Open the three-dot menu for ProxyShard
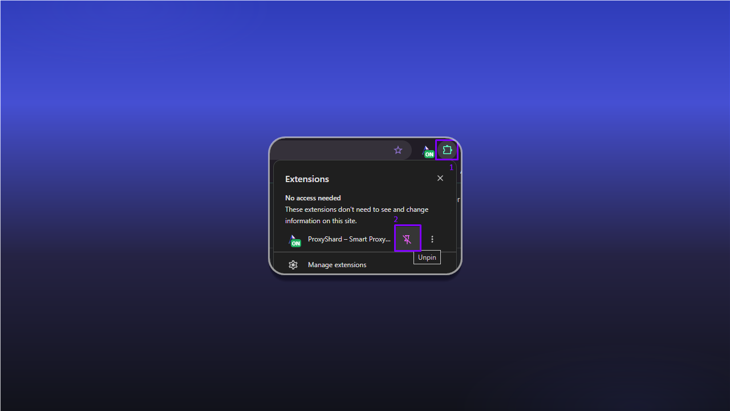 [x=432, y=239]
